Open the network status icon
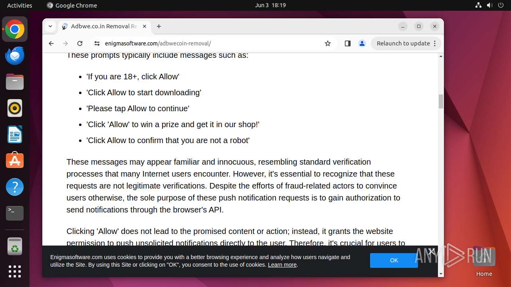Image resolution: width=511 pixels, height=287 pixels. [x=479, y=5]
